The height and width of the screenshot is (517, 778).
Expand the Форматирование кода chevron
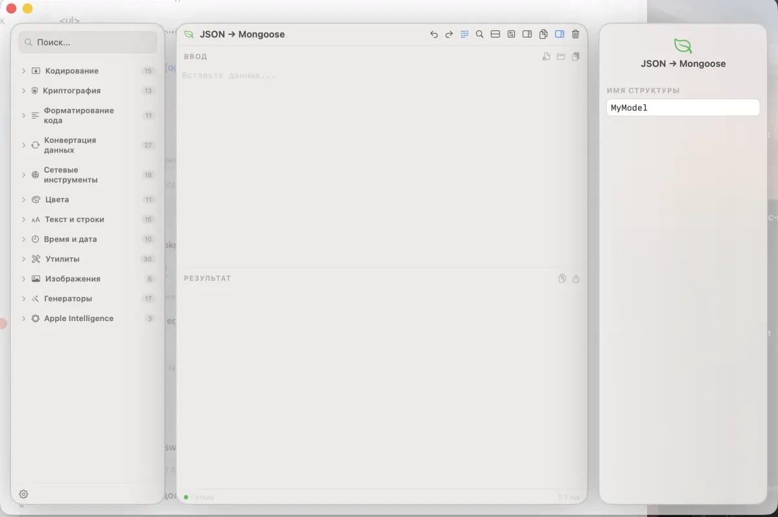pyautogui.click(x=23, y=115)
